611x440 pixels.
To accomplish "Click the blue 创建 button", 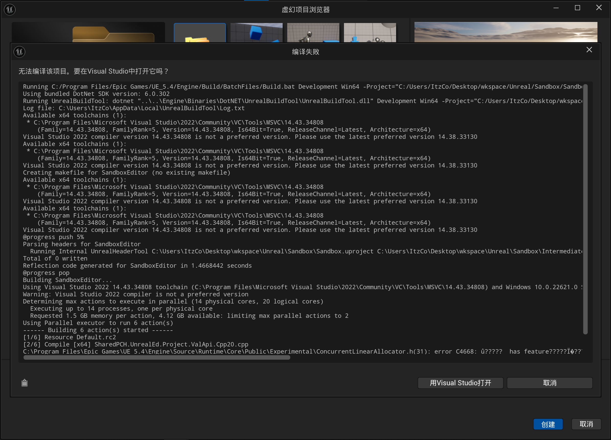I will point(548,424).
